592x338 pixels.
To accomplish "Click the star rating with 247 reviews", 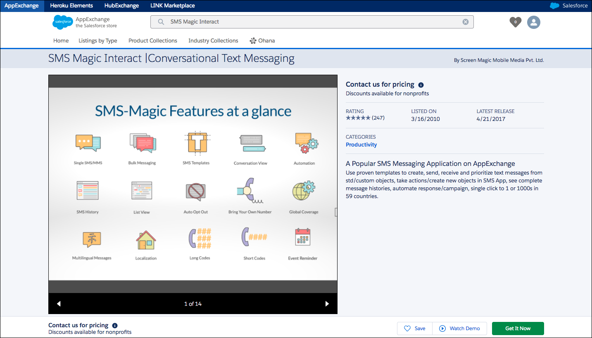I will coord(365,118).
